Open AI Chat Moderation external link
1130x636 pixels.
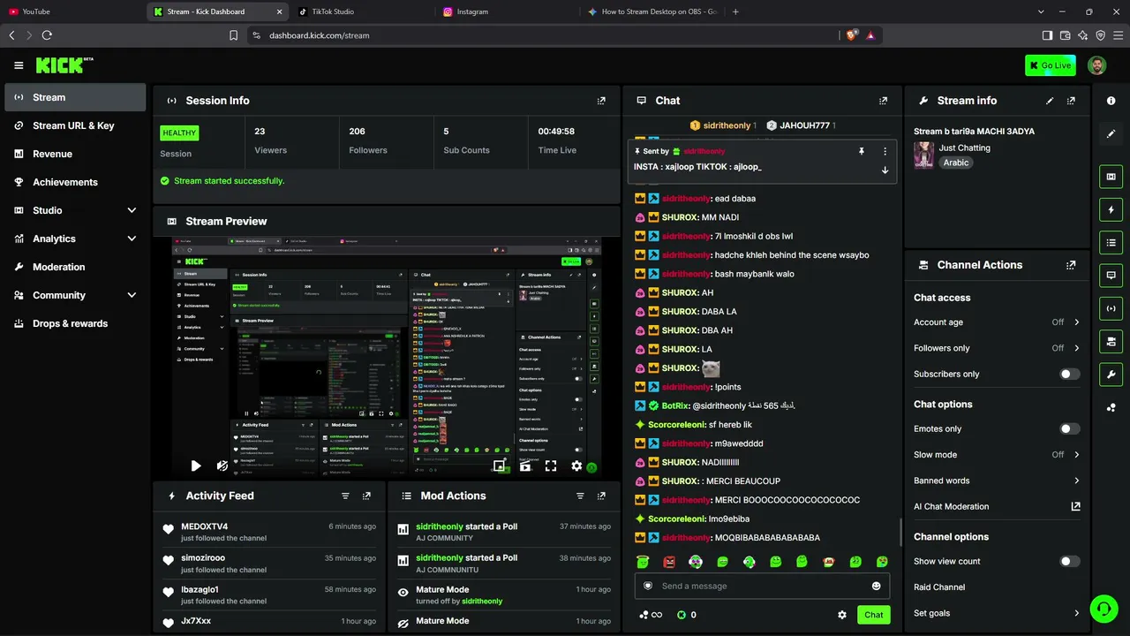[1075, 507]
